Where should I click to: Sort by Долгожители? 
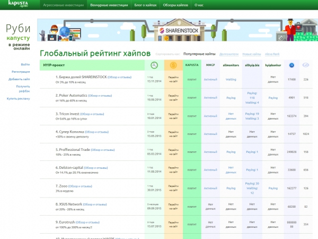coord(229,54)
